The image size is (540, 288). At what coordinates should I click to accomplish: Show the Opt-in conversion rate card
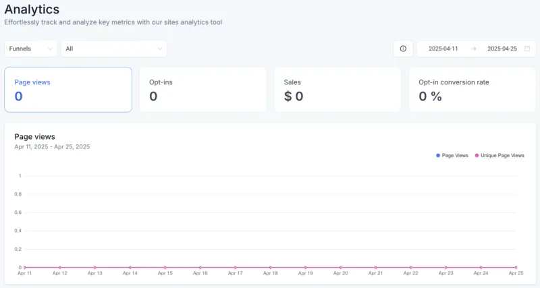click(x=472, y=89)
